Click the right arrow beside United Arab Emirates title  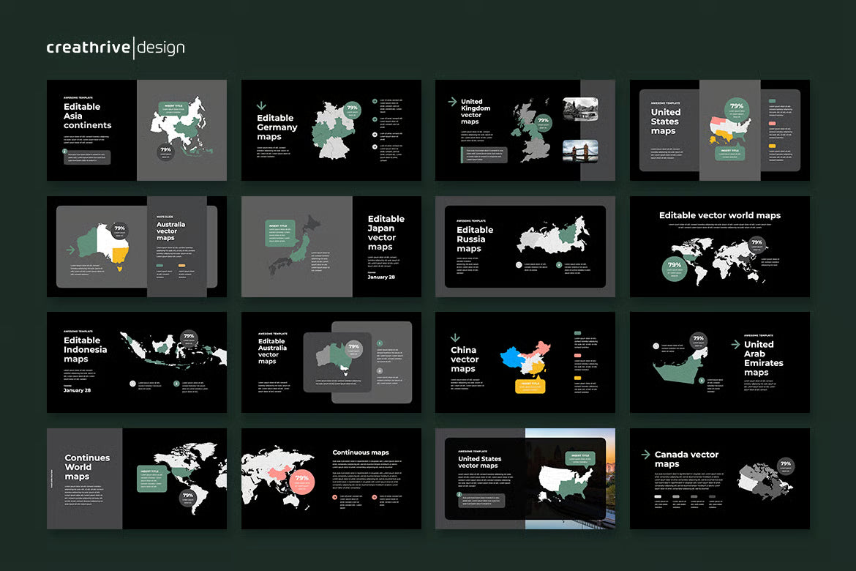point(735,344)
